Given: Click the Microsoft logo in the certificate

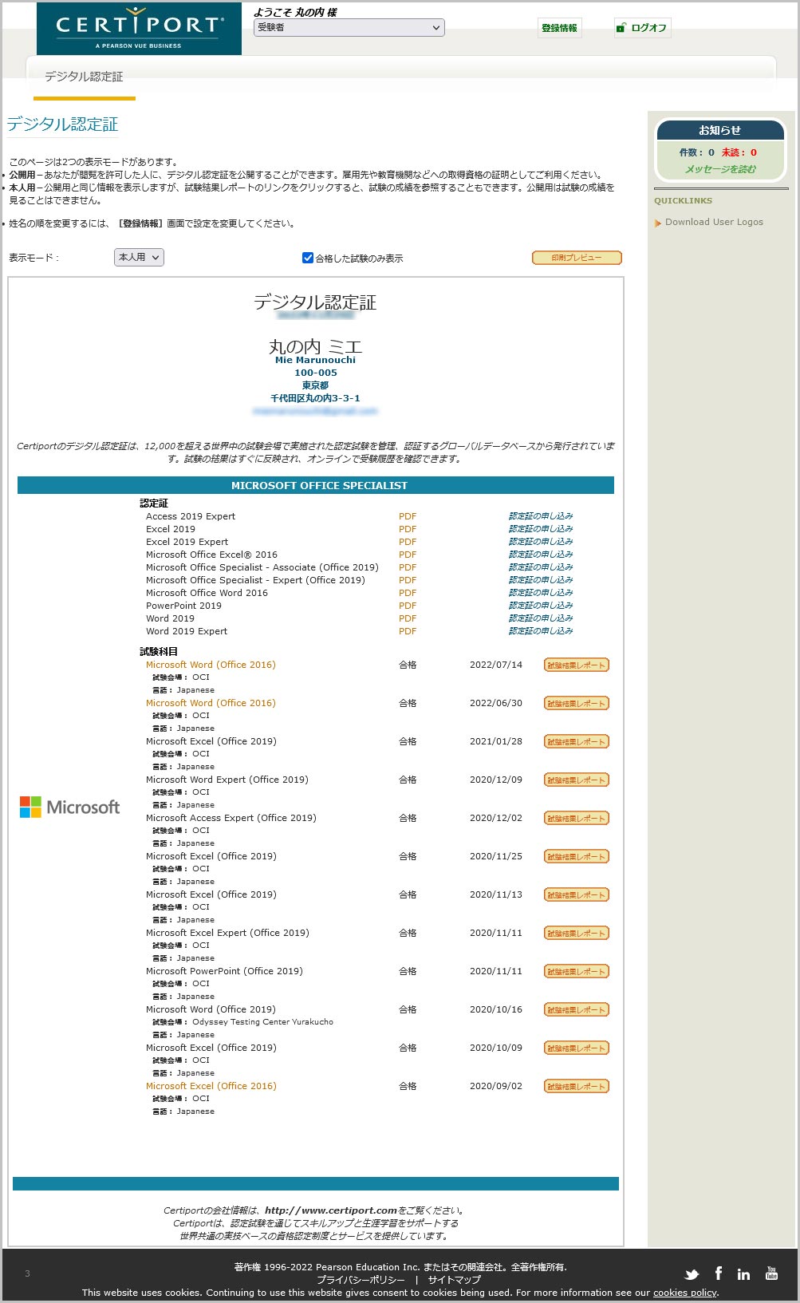Looking at the screenshot, I should pos(70,807).
